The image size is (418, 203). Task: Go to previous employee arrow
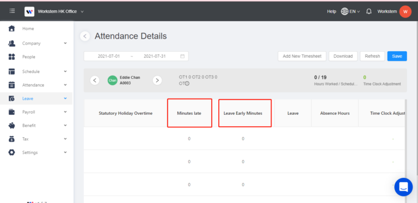point(95,80)
